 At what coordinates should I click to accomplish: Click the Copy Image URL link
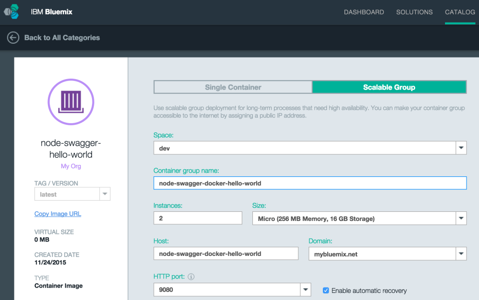click(x=57, y=214)
